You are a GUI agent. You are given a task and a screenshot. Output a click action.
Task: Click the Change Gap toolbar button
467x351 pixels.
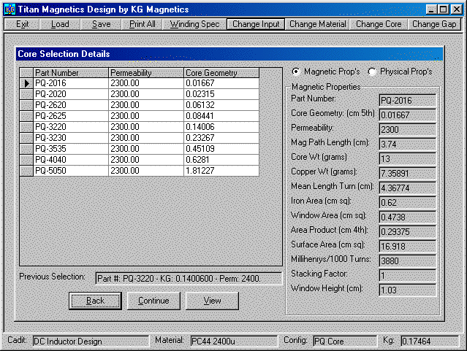(434, 24)
